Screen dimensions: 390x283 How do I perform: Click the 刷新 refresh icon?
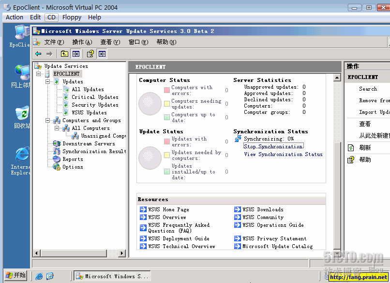click(x=351, y=148)
